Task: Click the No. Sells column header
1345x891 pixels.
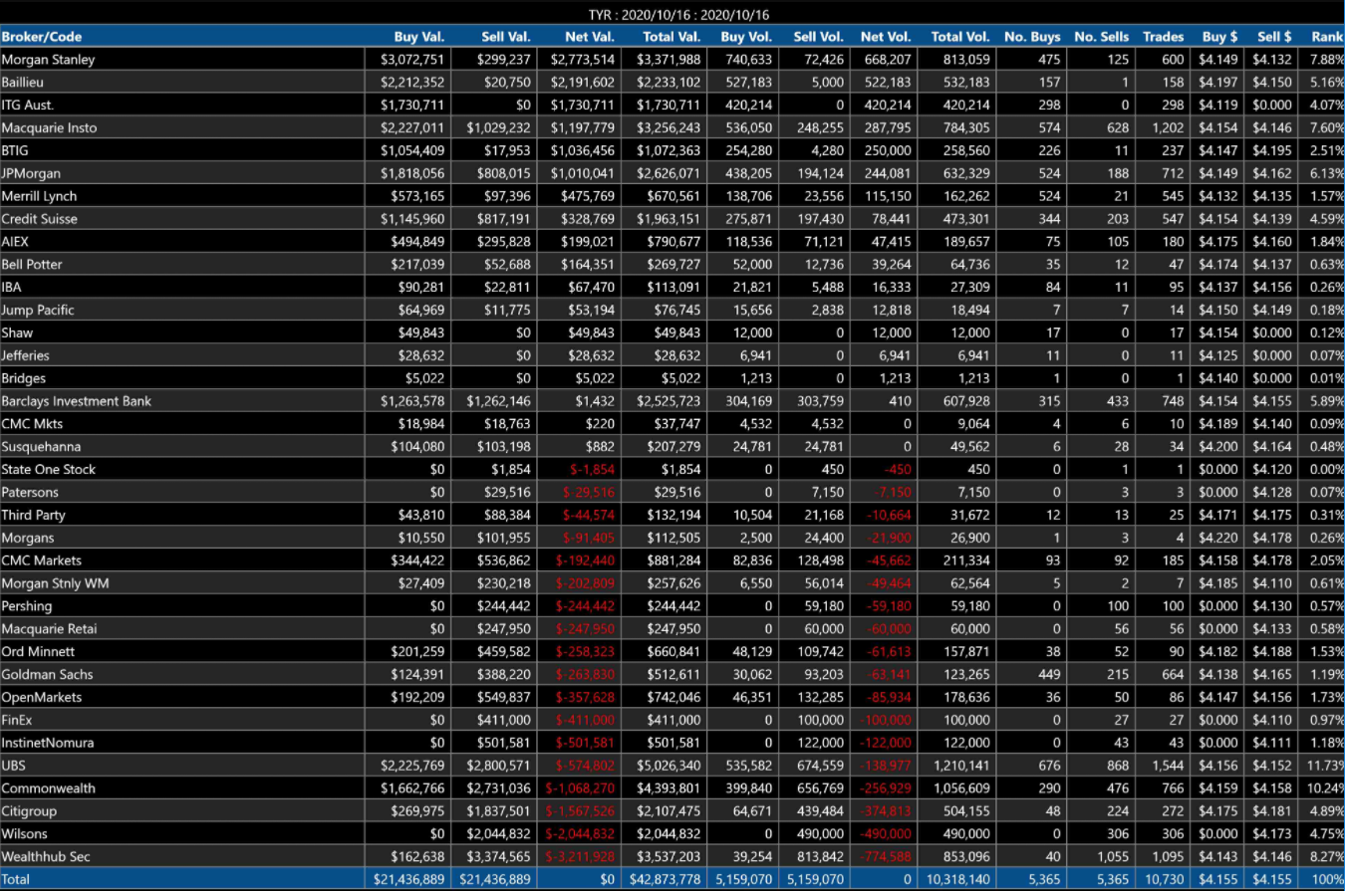Action: coord(1102,37)
